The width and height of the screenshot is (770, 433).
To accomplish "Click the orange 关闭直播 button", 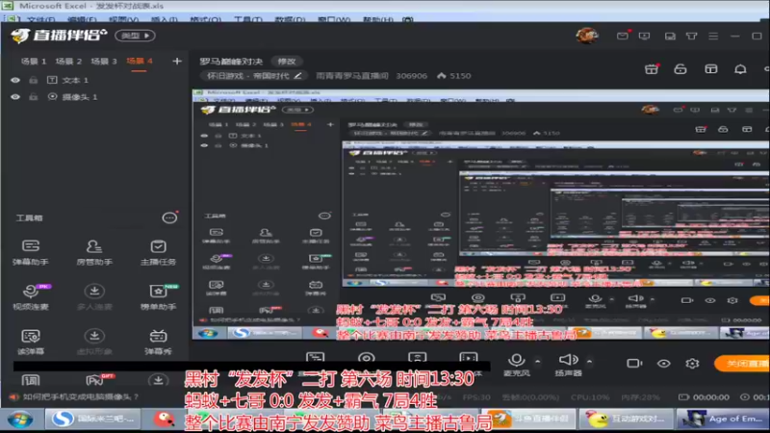I will pyautogui.click(x=742, y=364).
